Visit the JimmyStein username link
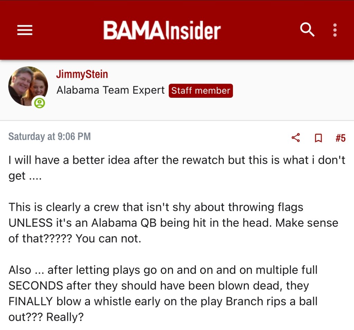Image resolution: width=354 pixels, height=330 pixels. (82, 74)
